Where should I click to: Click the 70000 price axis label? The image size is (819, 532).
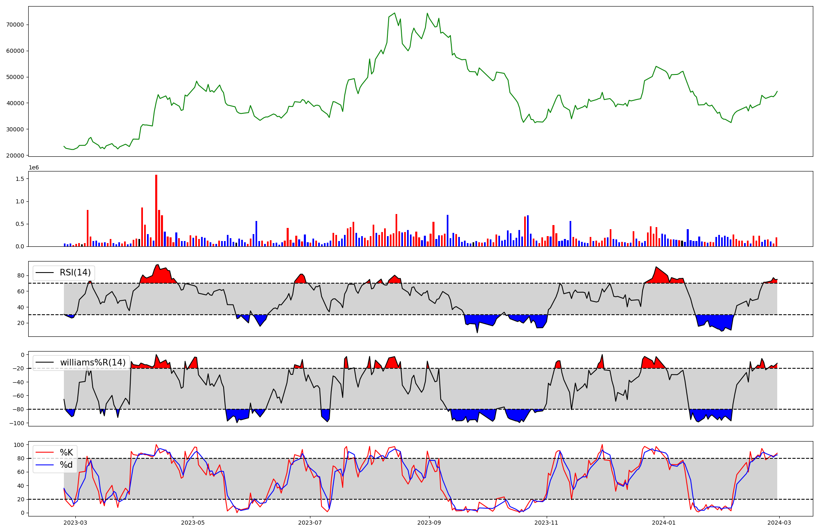15,25
